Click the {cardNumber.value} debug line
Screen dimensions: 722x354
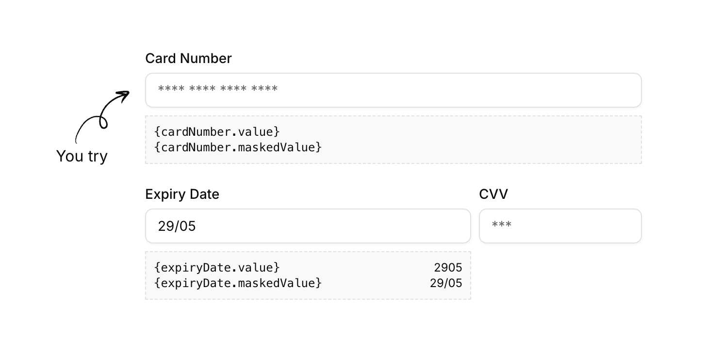coord(217,132)
